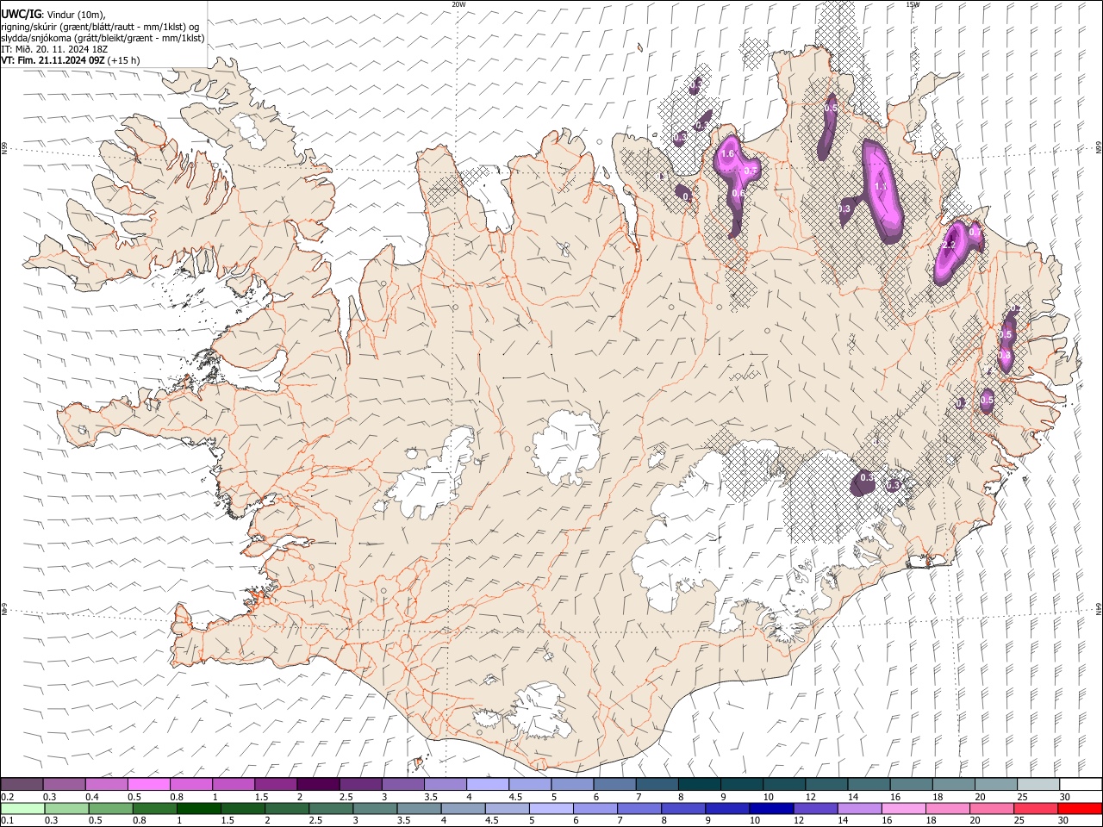This screenshot has width=1103, height=827.
Task: Click the 15W longitude label
Action: 912,4
